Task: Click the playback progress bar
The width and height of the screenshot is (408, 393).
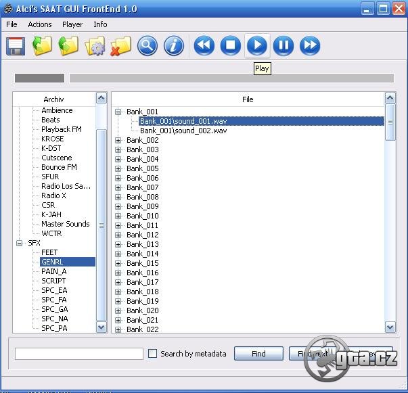Action: pos(231,78)
